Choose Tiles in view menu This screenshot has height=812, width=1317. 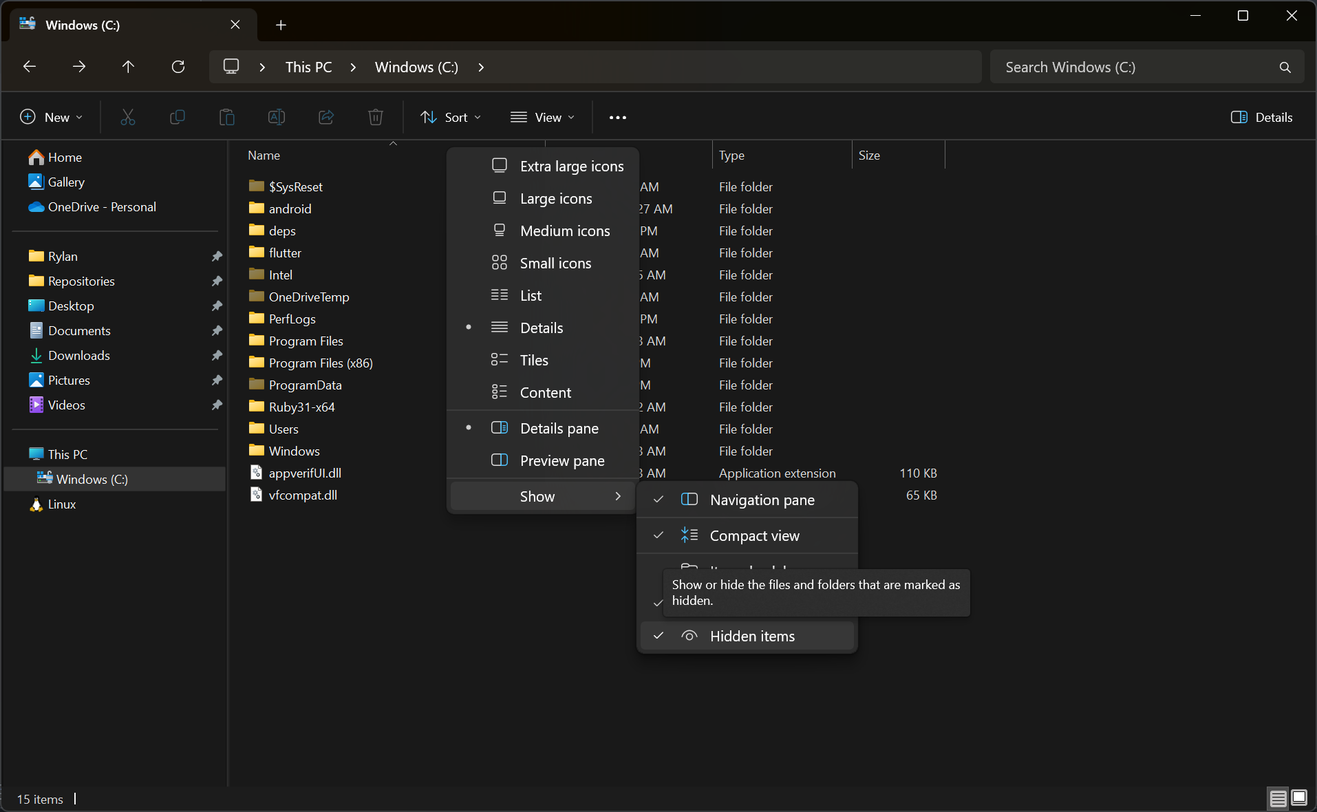point(543,361)
